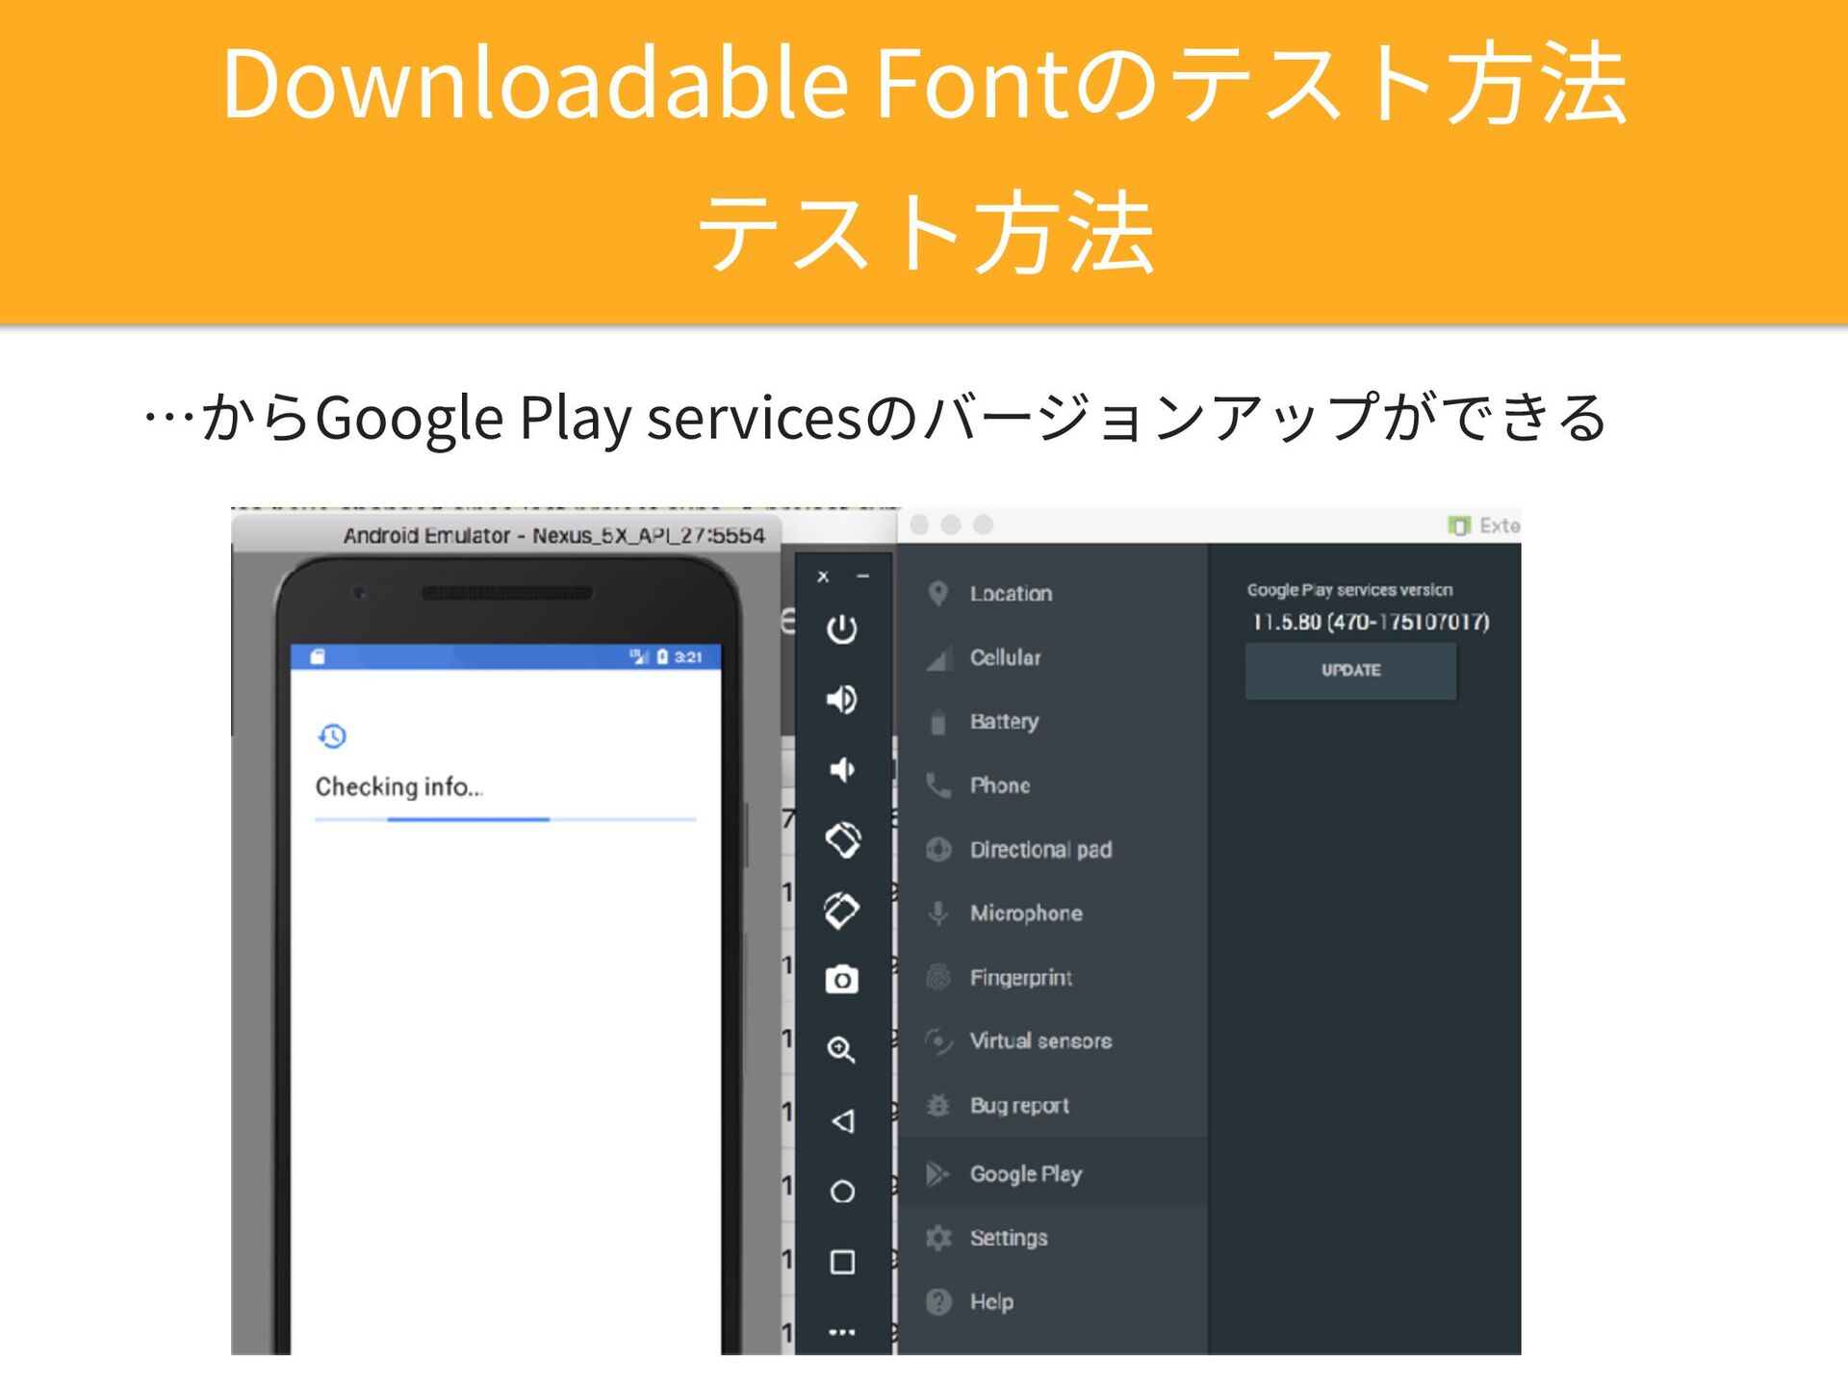This screenshot has width=1848, height=1386.
Task: Open the Location settings tab
Action: pyautogui.click(x=1052, y=594)
